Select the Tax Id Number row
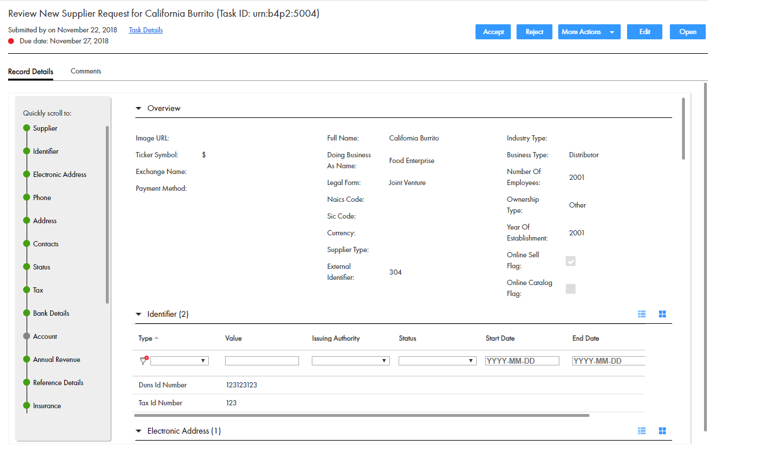 coord(389,403)
